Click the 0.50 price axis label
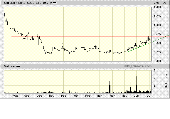This screenshot has height=119, width=170. coord(157,43)
